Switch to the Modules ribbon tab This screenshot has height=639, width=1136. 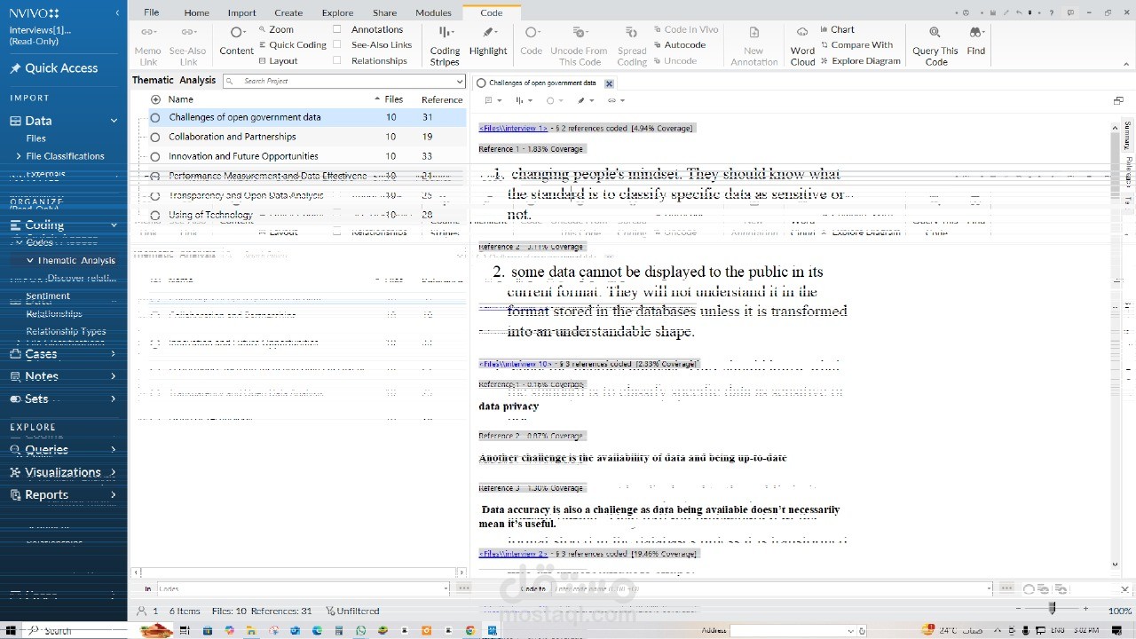pos(433,12)
